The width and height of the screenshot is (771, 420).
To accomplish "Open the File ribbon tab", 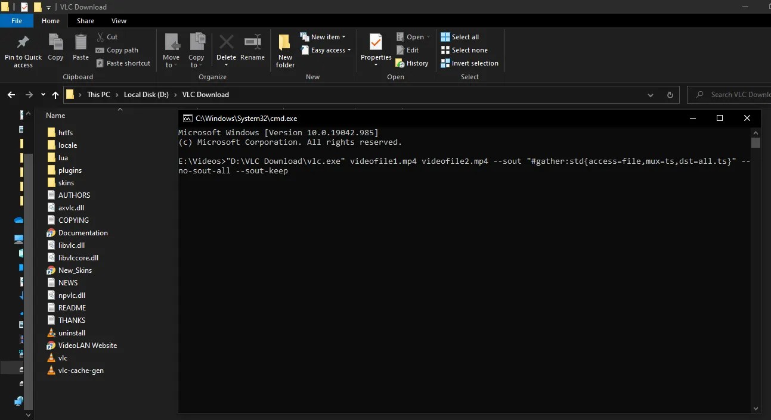I will click(17, 21).
